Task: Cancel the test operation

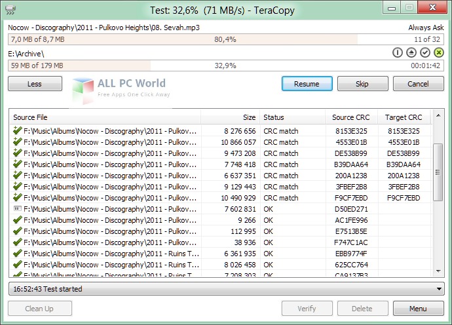Action: coord(419,84)
